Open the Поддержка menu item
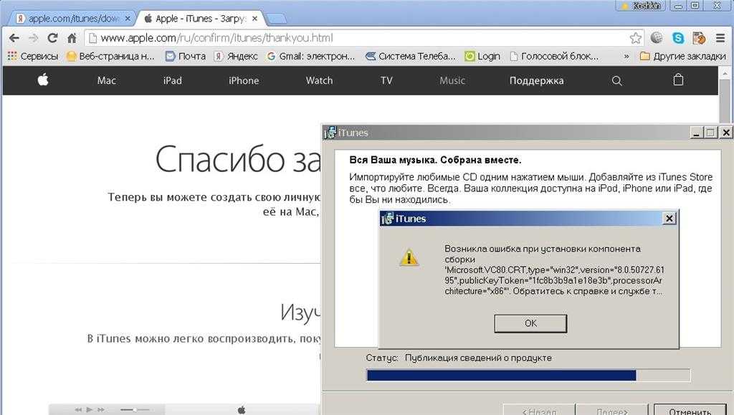 (x=536, y=80)
